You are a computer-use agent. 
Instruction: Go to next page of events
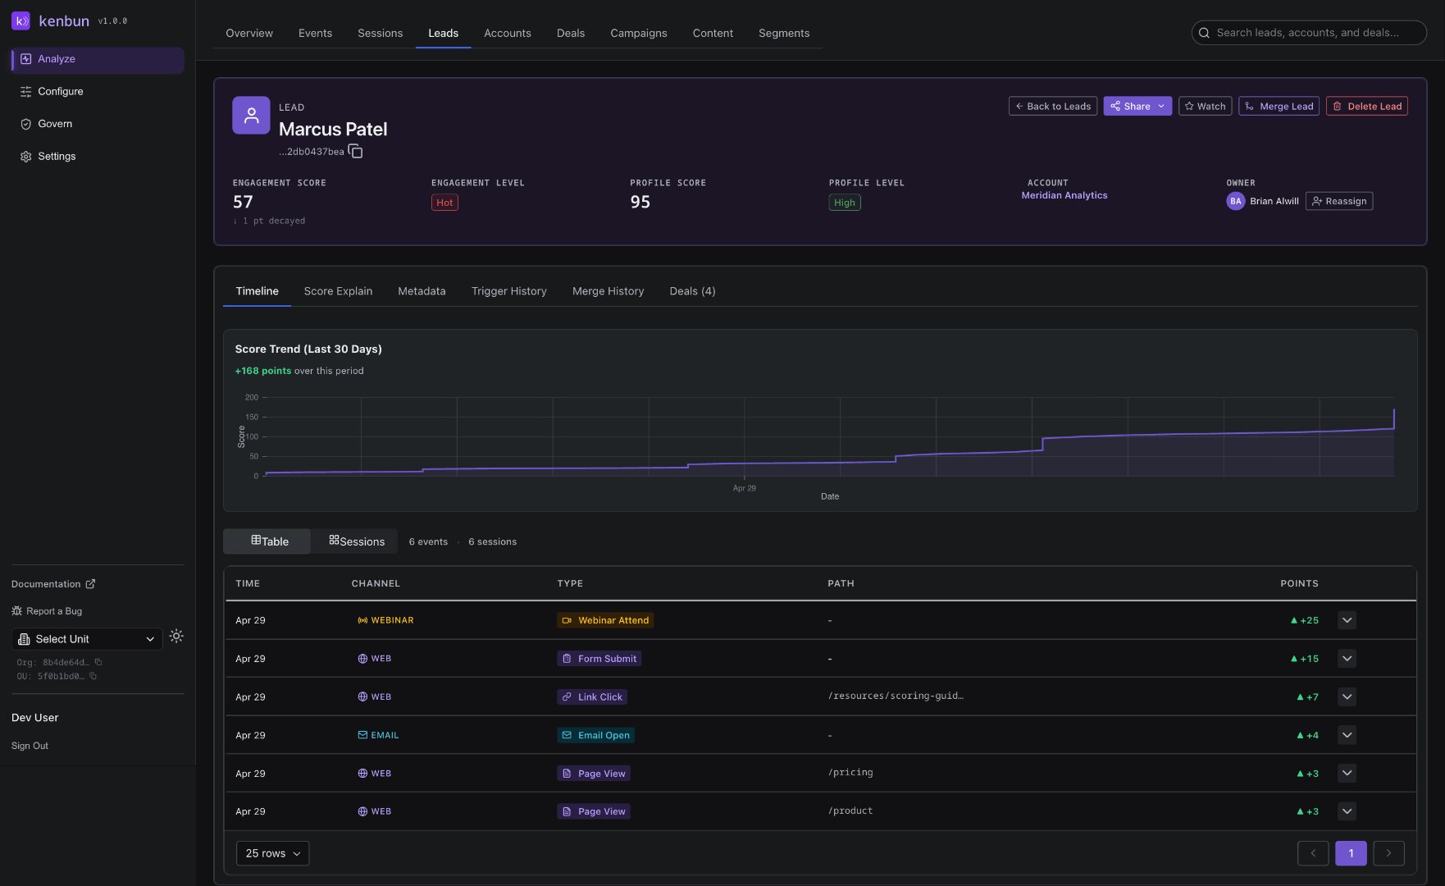1388,853
